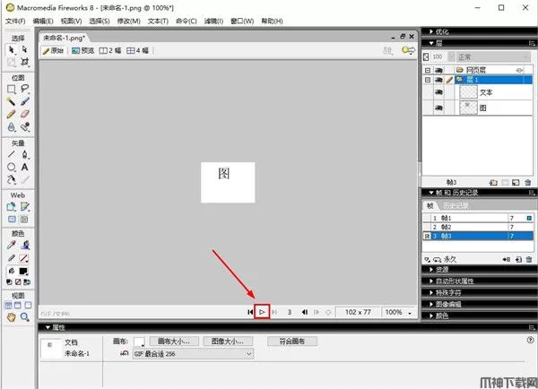The image size is (538, 389).
Task: Jump to first frame button
Action: tap(250, 312)
